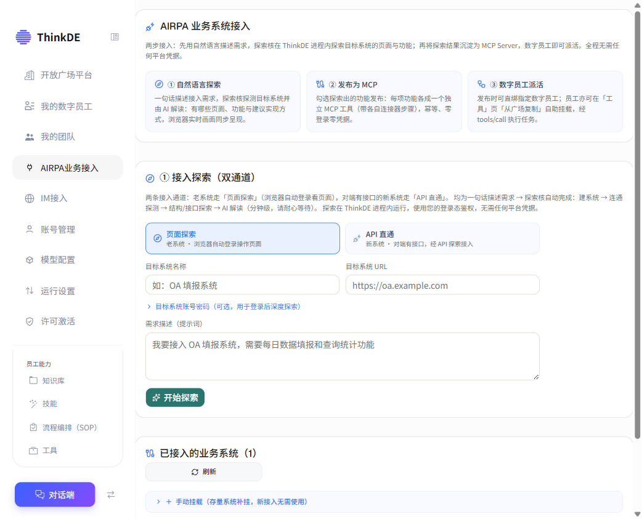
Task: Click the ThinkDE brand name
Action: point(59,37)
